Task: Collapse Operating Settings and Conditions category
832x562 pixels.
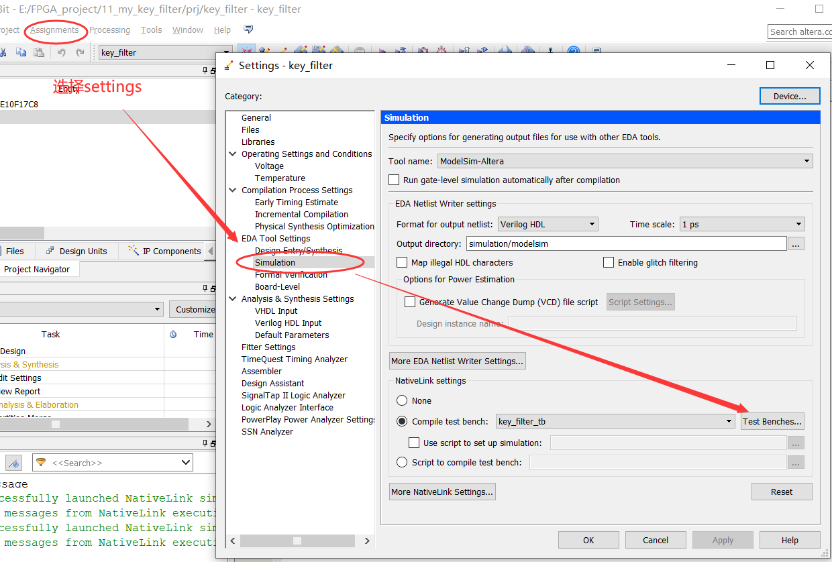Action: pos(232,154)
